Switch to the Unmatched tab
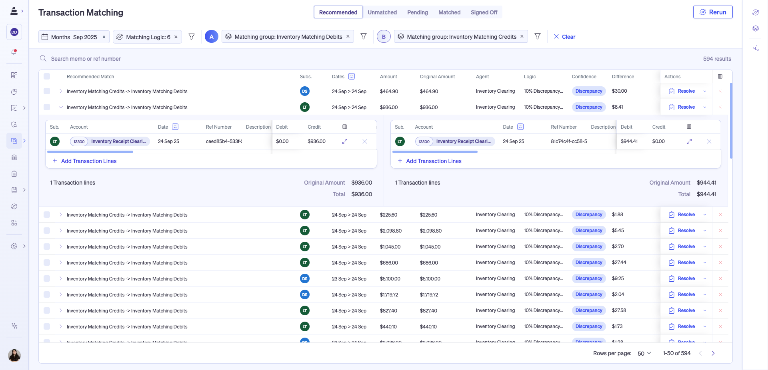This screenshot has width=768, height=370. point(382,12)
